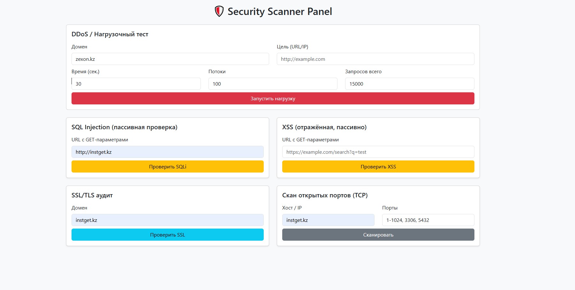Image resolution: width=575 pixels, height=290 pixels.
Task: Click the SSL/TLS аудит heading
Action: tap(92, 195)
